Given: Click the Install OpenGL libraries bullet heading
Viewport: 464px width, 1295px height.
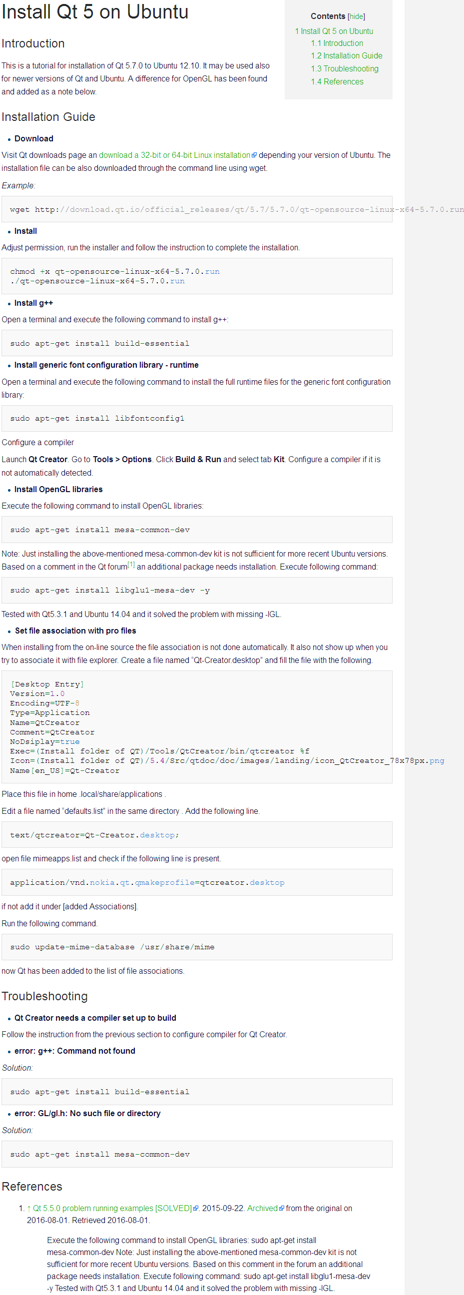Looking at the screenshot, I should (x=58, y=490).
